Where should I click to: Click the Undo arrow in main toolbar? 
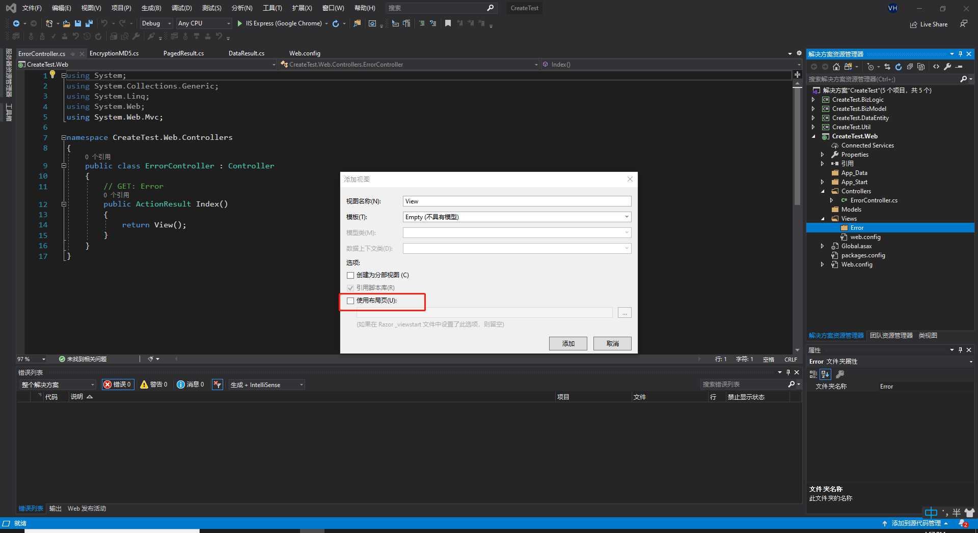[x=104, y=23]
